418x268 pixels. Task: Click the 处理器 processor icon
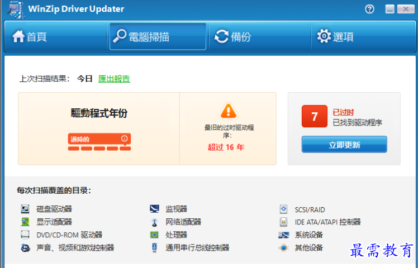154,234
